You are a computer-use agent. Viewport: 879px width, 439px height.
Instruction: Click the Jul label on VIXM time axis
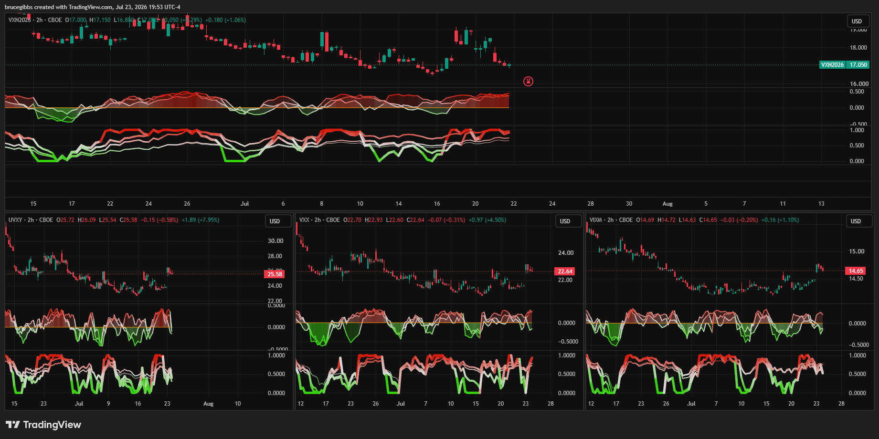(691, 404)
